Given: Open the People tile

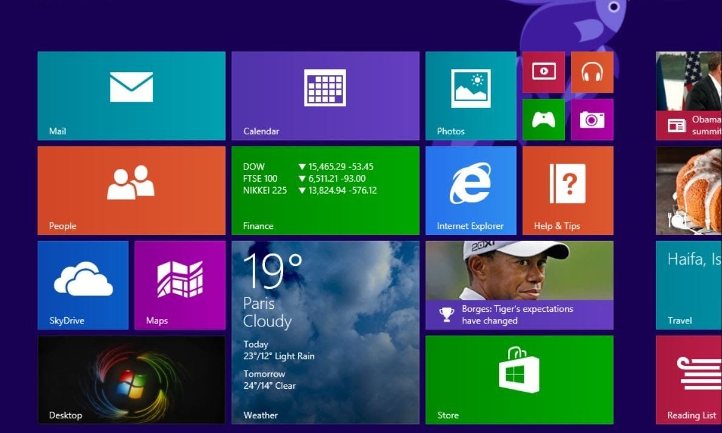Looking at the screenshot, I should [x=131, y=190].
